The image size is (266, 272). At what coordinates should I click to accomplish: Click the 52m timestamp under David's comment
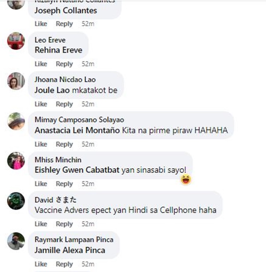[x=88, y=224]
